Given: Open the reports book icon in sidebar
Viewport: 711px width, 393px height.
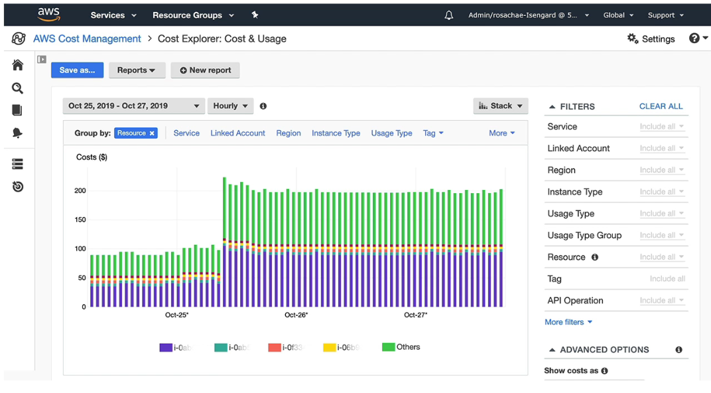Looking at the screenshot, I should coord(17,110).
